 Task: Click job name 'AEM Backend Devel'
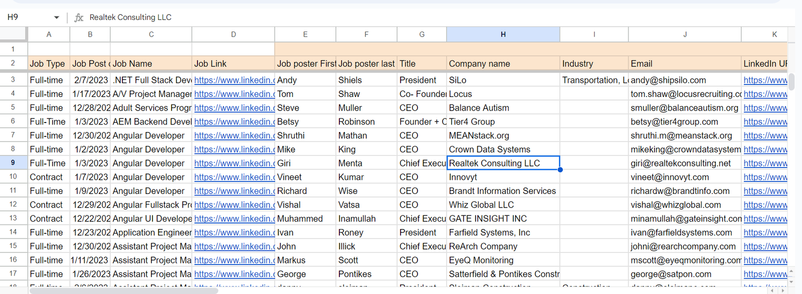point(151,121)
